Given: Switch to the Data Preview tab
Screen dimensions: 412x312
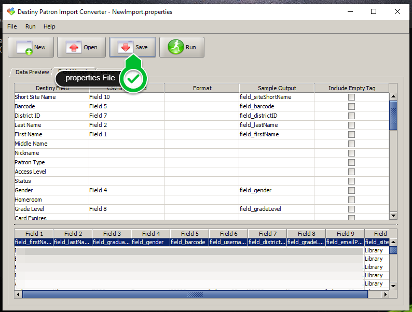Looking at the screenshot, I should pos(32,72).
